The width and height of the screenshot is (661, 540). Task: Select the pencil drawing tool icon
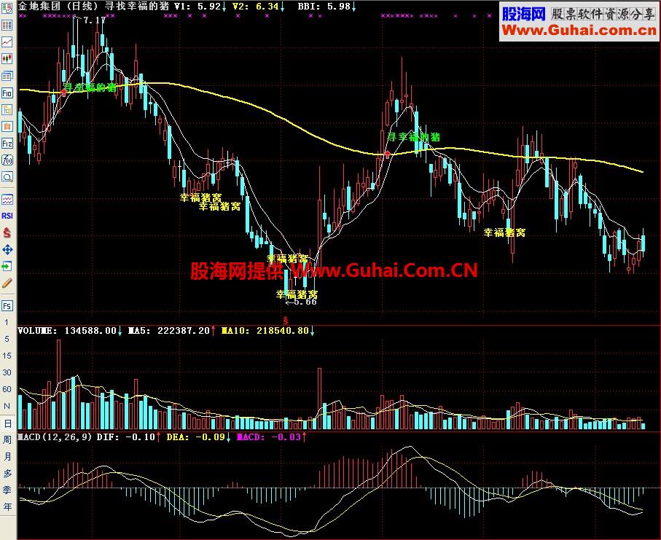(7, 283)
